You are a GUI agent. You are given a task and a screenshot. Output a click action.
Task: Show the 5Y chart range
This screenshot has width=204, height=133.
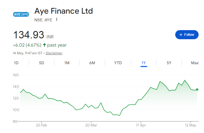tap(169, 63)
